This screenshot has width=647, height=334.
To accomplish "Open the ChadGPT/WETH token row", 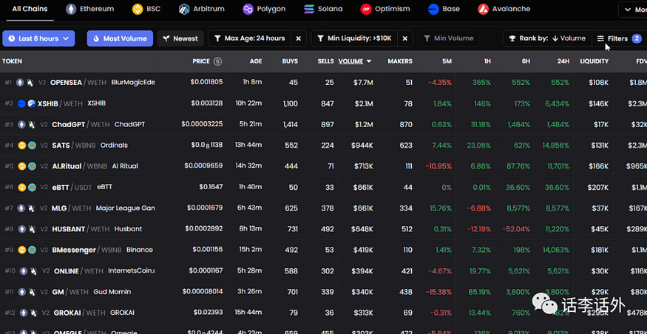I will pos(324,125).
